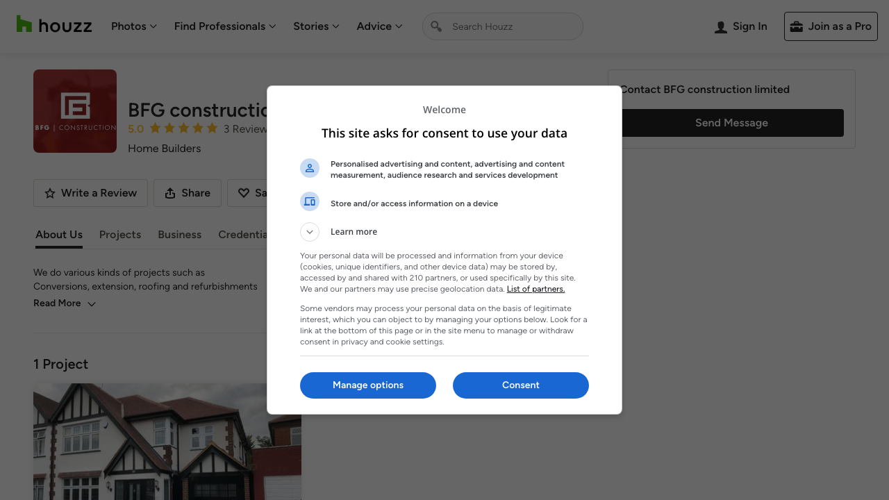
Task: Click the search magnifier icon
Action: click(436, 26)
